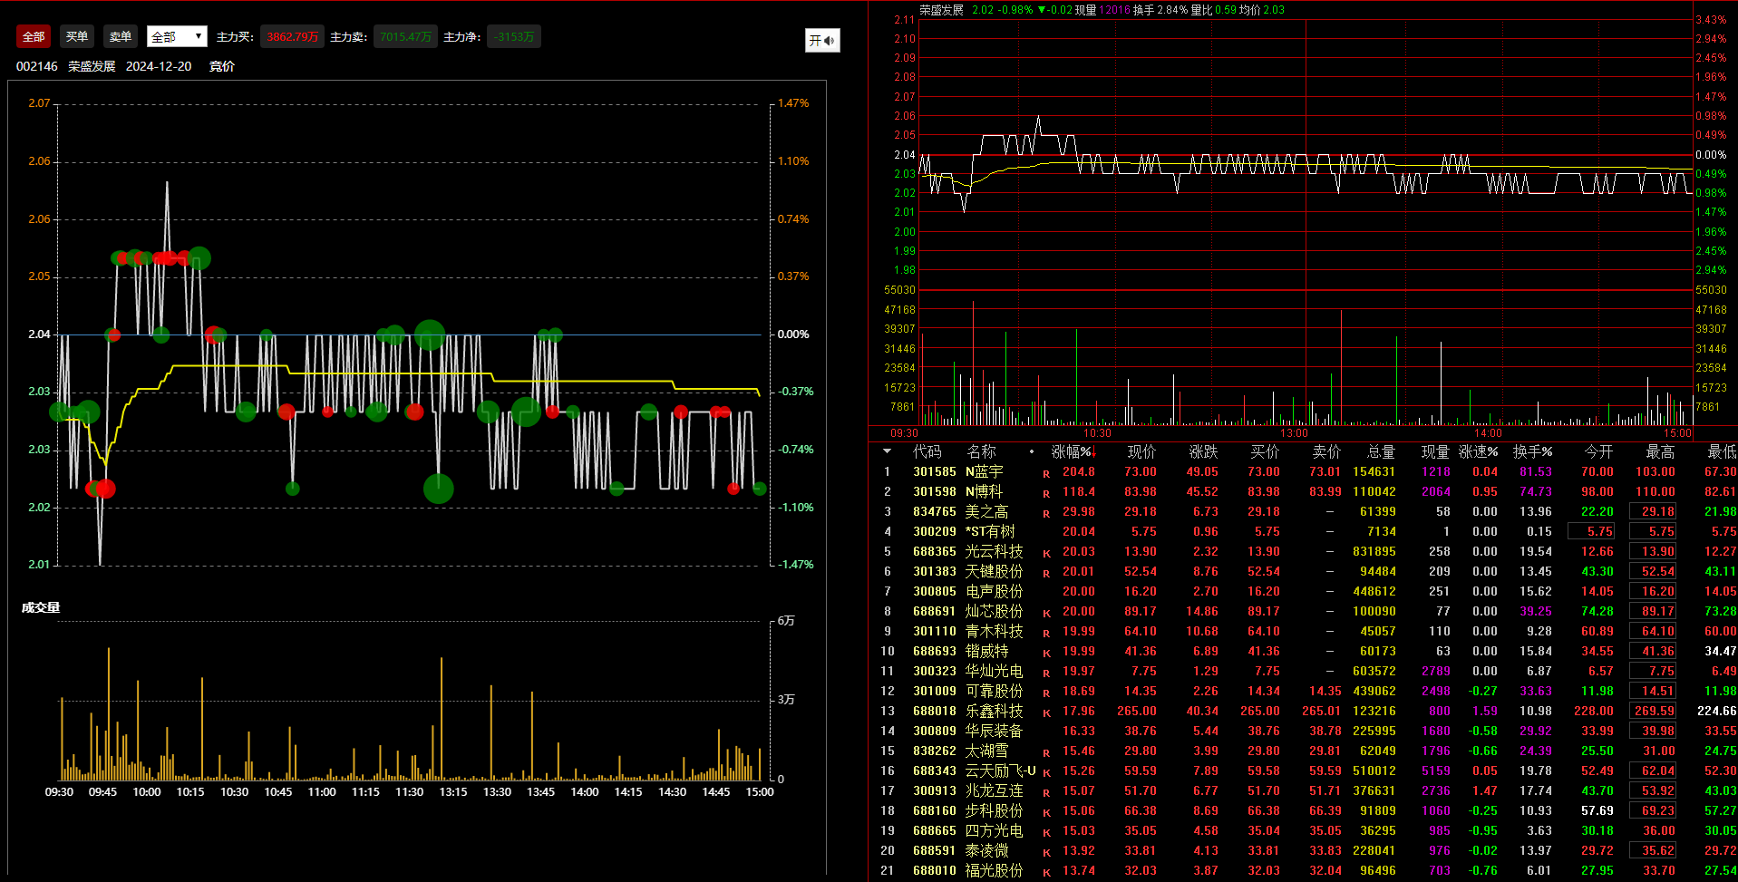Select stock code 688018 乐鑫科技
Screen dimensions: 1738x882
click(x=934, y=711)
